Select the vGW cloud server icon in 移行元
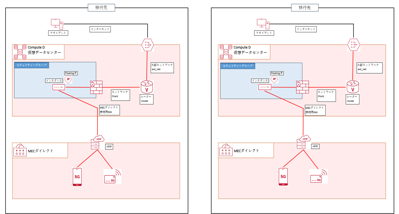Screen dimensions: 399x214 click(97, 142)
